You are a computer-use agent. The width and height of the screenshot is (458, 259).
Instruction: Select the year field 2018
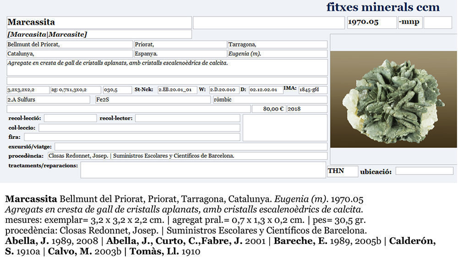pos(307,109)
